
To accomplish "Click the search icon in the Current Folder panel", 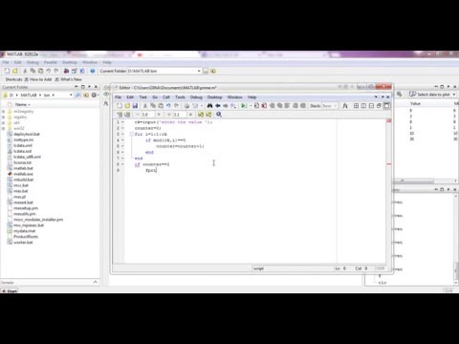I will [77, 95].
